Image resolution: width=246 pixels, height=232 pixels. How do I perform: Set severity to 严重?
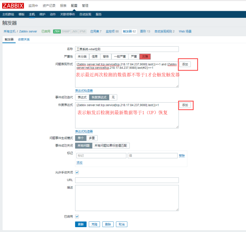coord(134,56)
